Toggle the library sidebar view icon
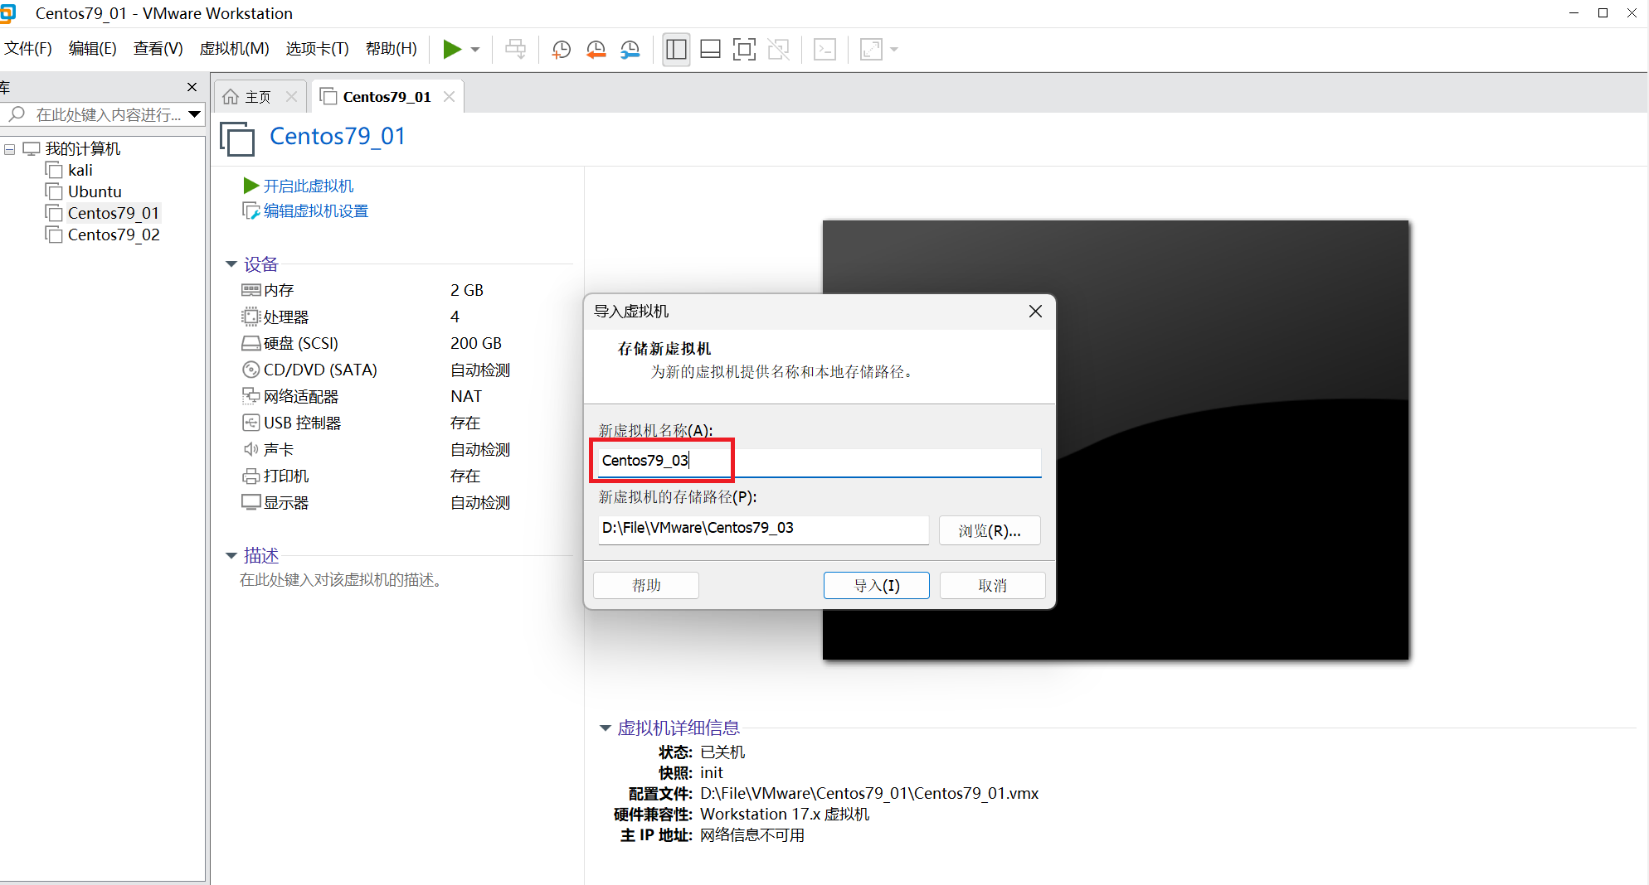Screen dimensions: 1649x885 pyautogui.click(x=676, y=50)
